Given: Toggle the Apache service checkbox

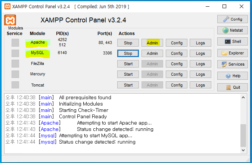Looking at the screenshot, I should point(15,43).
